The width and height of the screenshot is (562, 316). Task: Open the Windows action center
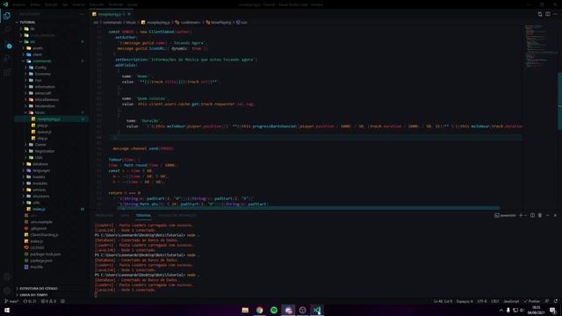pyautogui.click(x=552, y=310)
